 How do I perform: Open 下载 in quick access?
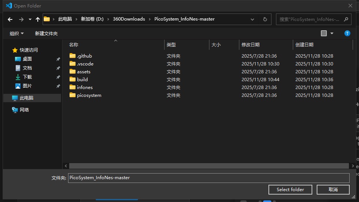(27, 77)
